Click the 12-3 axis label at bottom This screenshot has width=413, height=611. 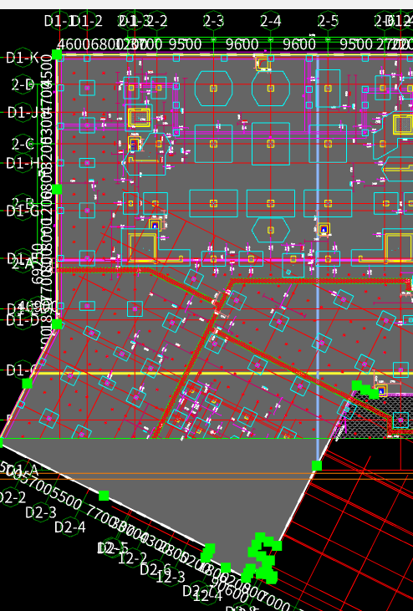pos(171,577)
